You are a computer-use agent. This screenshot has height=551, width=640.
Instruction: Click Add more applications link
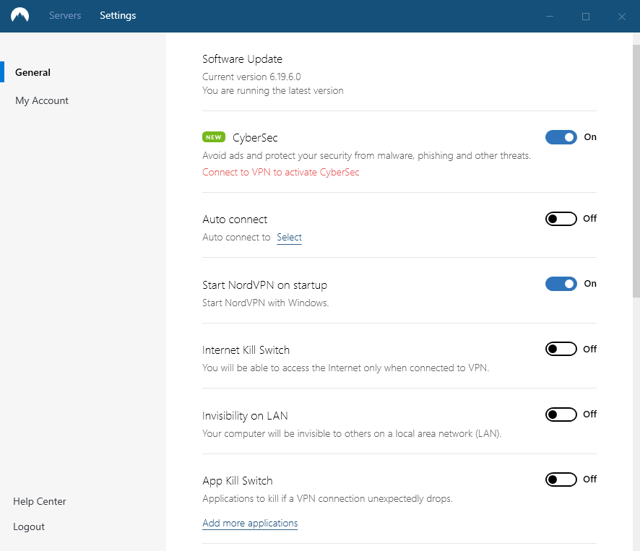pyautogui.click(x=250, y=524)
